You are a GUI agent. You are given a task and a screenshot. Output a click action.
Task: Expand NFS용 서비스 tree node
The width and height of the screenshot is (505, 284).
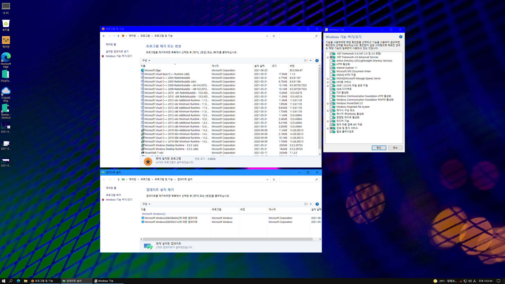click(328, 82)
